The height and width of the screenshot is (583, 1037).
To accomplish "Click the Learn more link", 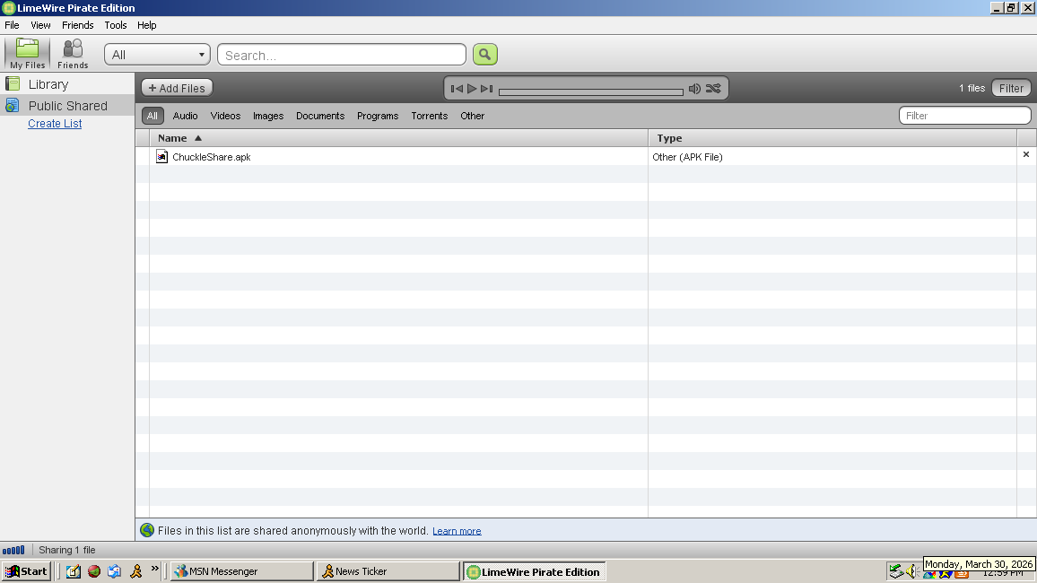I will coord(457,531).
